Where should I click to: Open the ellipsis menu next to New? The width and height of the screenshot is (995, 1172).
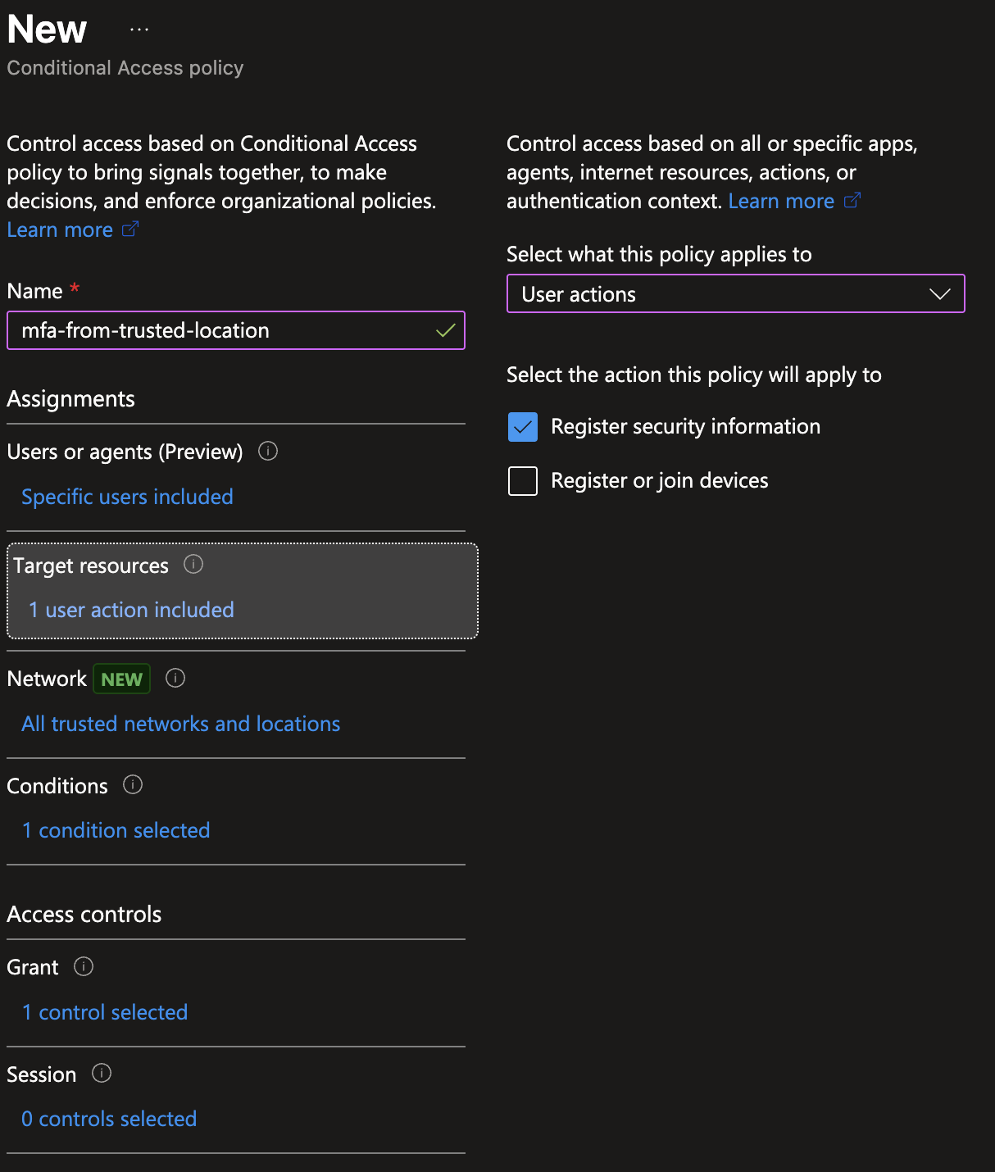point(139,30)
